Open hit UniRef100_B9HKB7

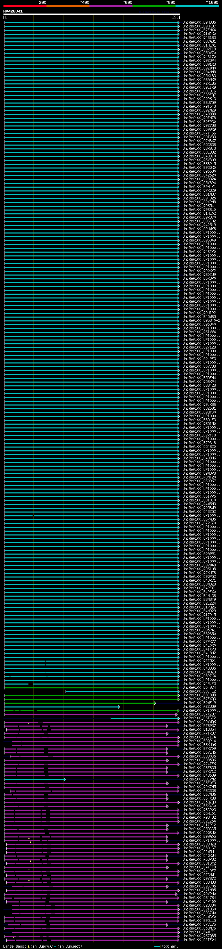pos(199,26)
